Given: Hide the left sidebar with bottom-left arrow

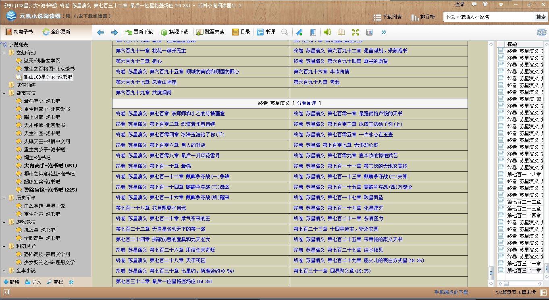Looking at the screenshot, I should point(7,292).
